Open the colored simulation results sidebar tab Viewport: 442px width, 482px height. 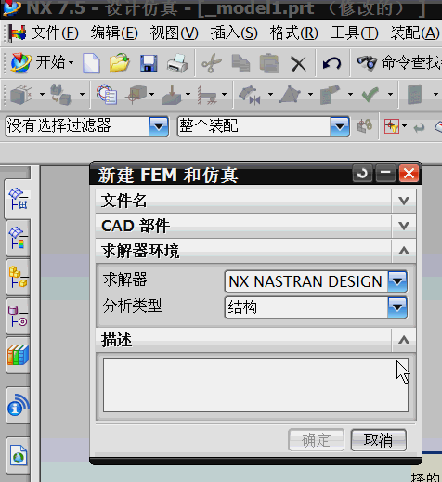click(19, 238)
